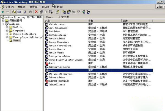Click the nick.com domain icon in tree
This screenshot has height=111, width=165.
[7, 24]
